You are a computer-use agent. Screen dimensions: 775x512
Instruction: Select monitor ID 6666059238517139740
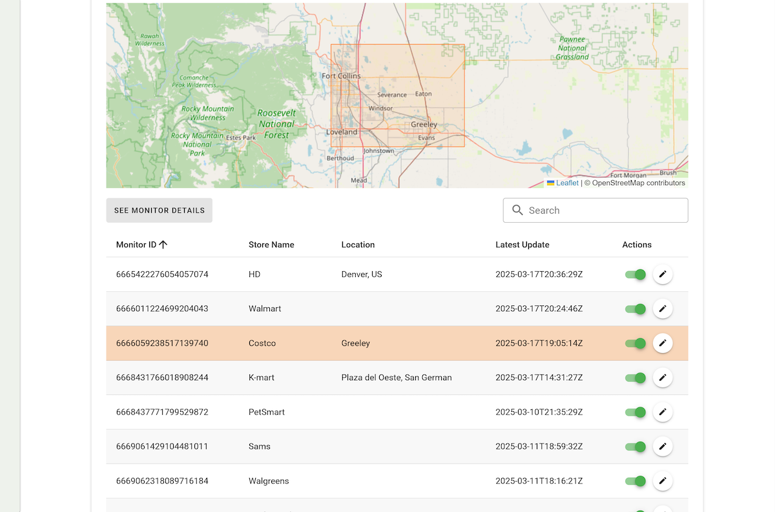tap(162, 343)
